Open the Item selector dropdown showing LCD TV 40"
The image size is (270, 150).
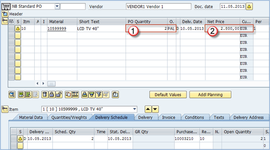pos(135,109)
